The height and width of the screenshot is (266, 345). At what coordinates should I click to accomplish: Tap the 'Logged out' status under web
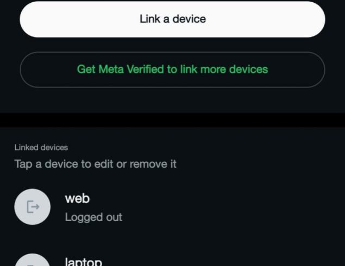93,217
